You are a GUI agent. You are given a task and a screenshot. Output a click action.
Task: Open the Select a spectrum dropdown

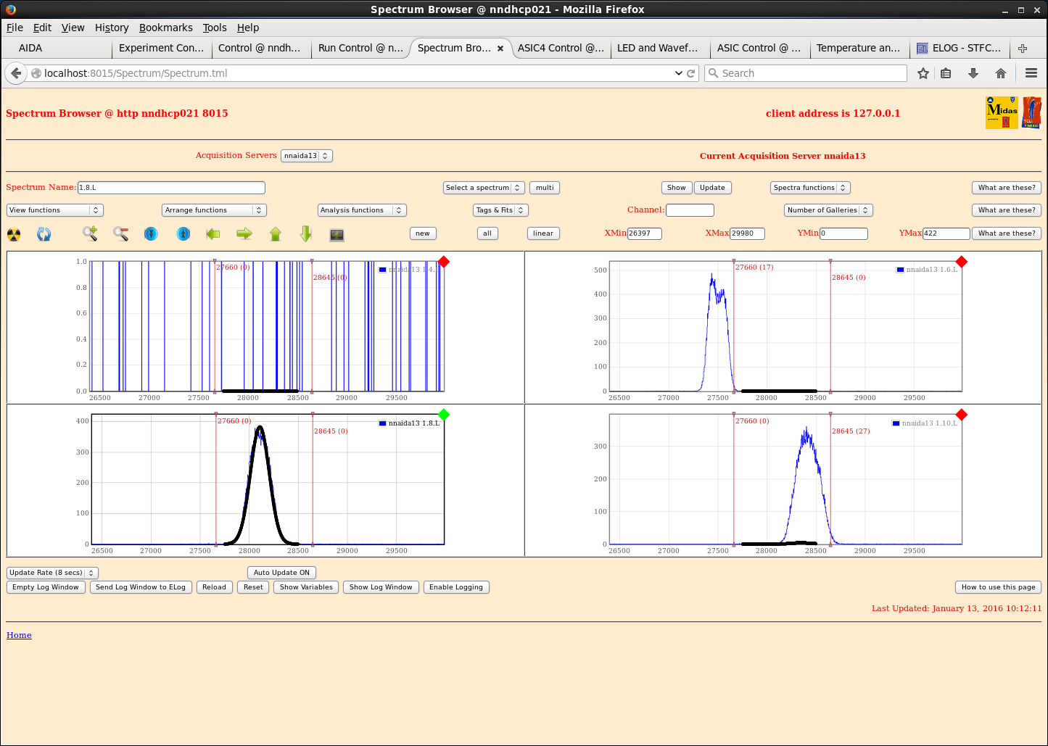click(484, 188)
